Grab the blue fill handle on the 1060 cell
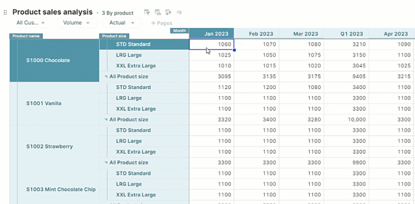The height and width of the screenshot is (204, 415). pos(234,50)
